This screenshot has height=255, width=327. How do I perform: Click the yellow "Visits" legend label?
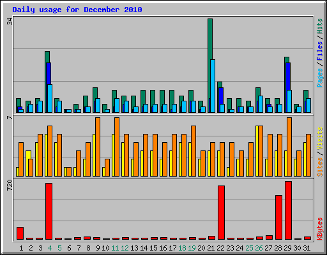(x=320, y=138)
